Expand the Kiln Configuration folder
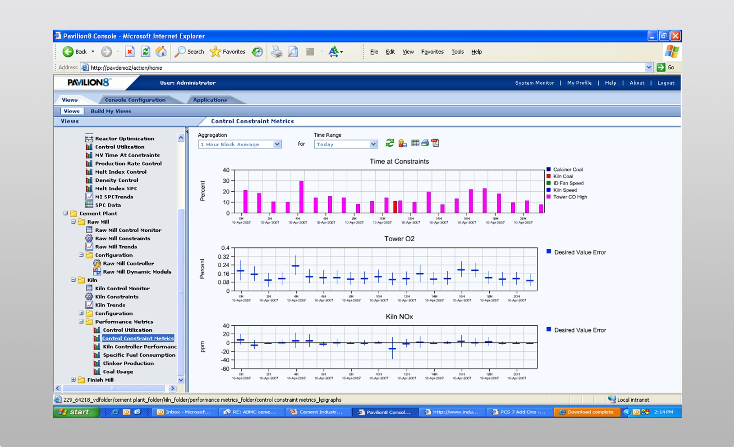This screenshot has width=734, height=447. coord(81,313)
